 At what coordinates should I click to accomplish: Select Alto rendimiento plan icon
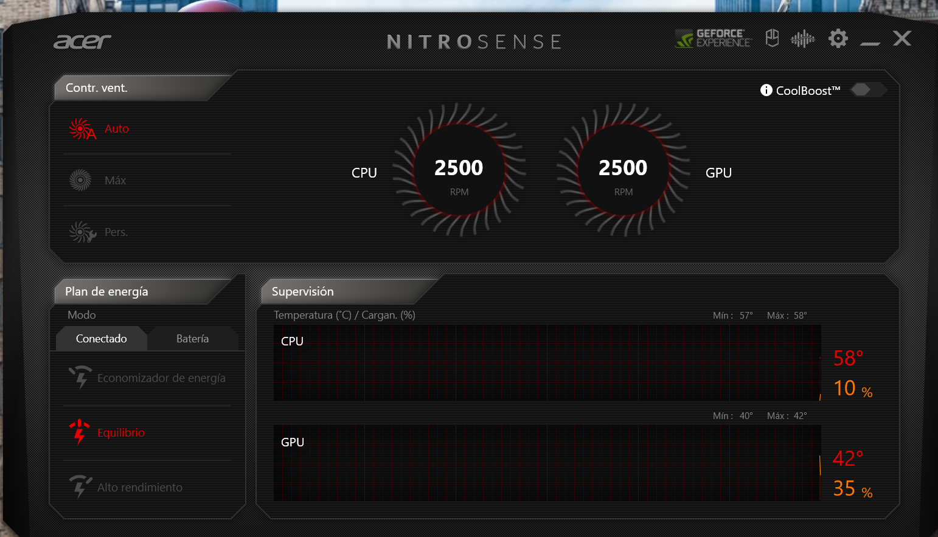[80, 487]
